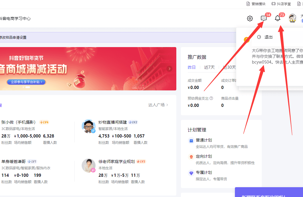Advance banner with the right arrow

pyautogui.click(x=169, y=69)
